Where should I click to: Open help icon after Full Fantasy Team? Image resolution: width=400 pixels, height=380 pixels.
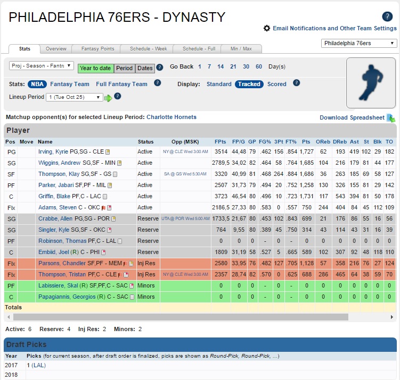(x=158, y=83)
